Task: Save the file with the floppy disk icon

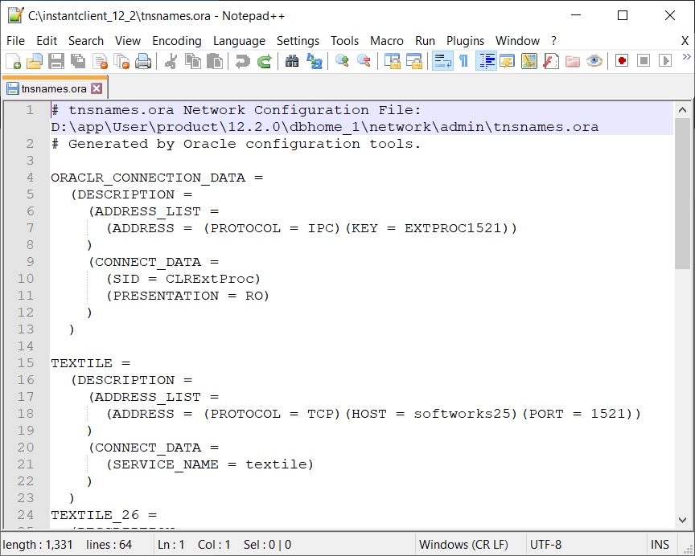Action: [56, 61]
